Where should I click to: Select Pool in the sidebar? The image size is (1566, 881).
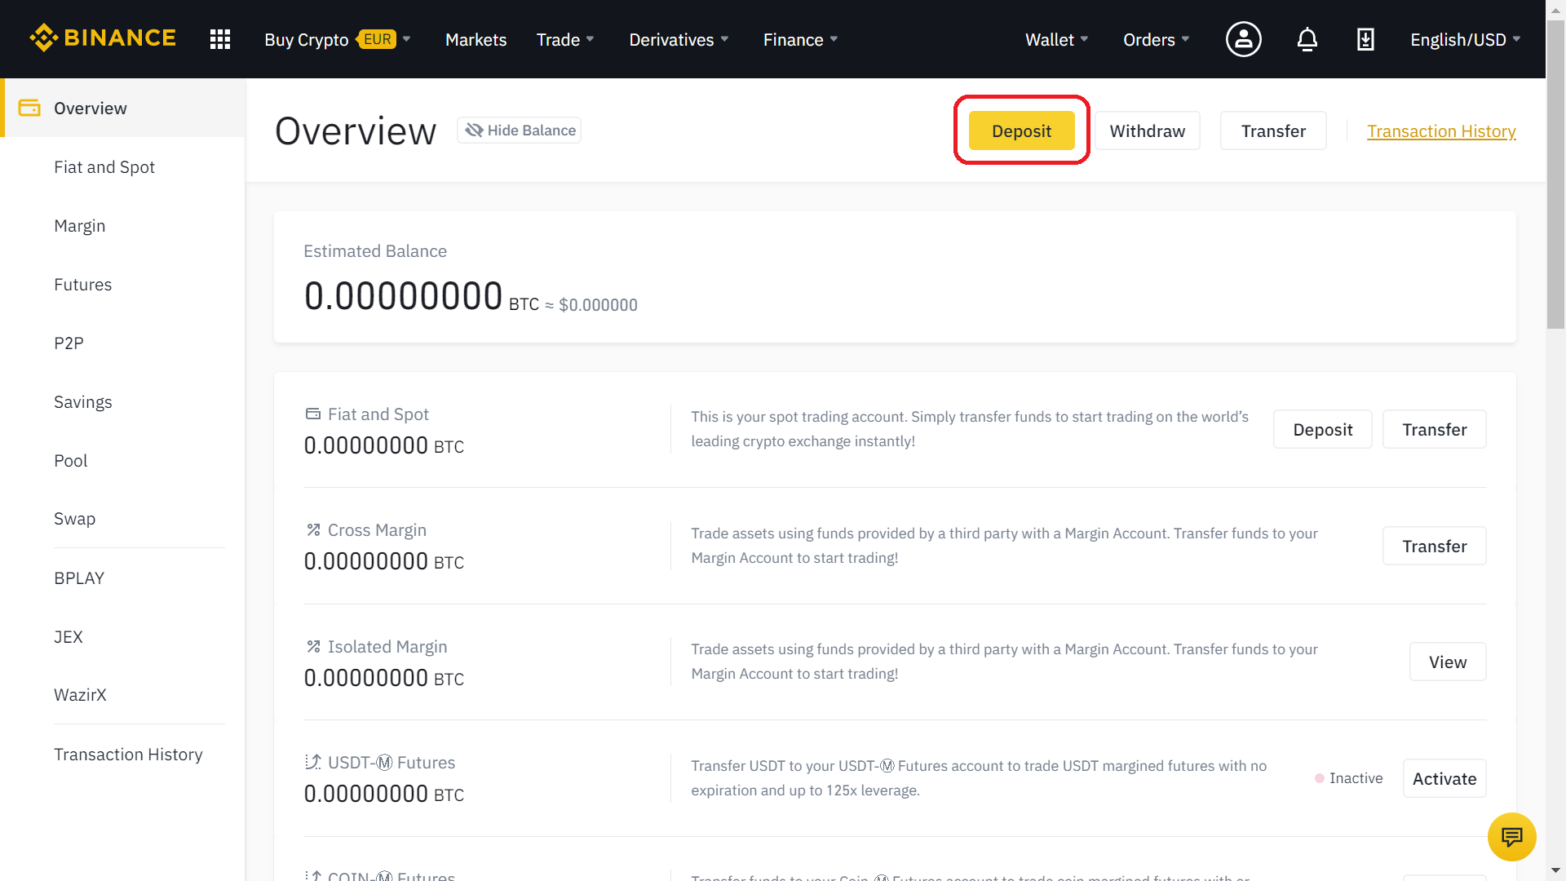click(x=122, y=460)
